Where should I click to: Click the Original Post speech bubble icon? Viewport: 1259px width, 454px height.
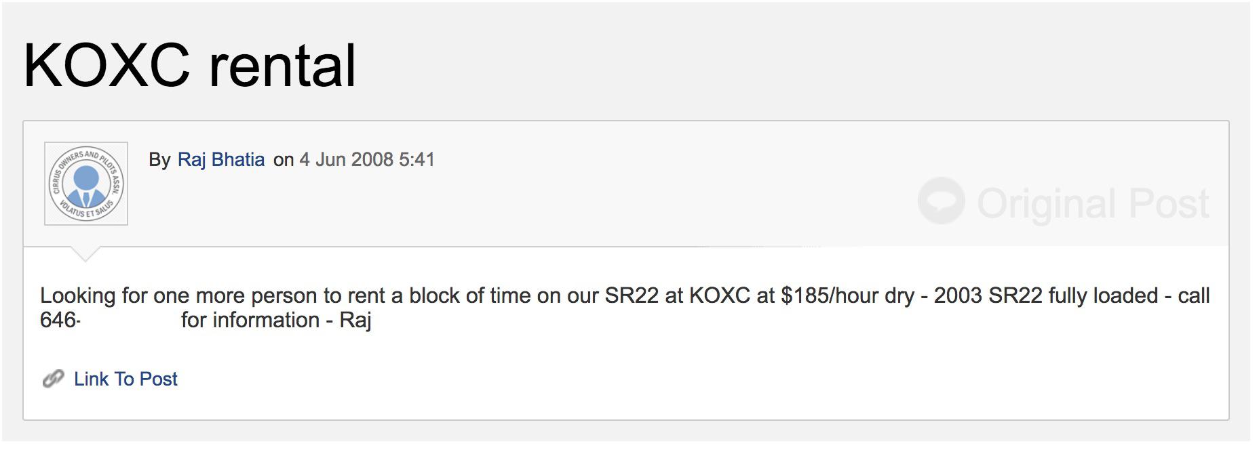[941, 201]
